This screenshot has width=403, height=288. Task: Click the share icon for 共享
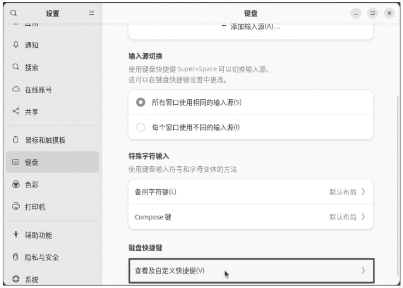(x=15, y=112)
